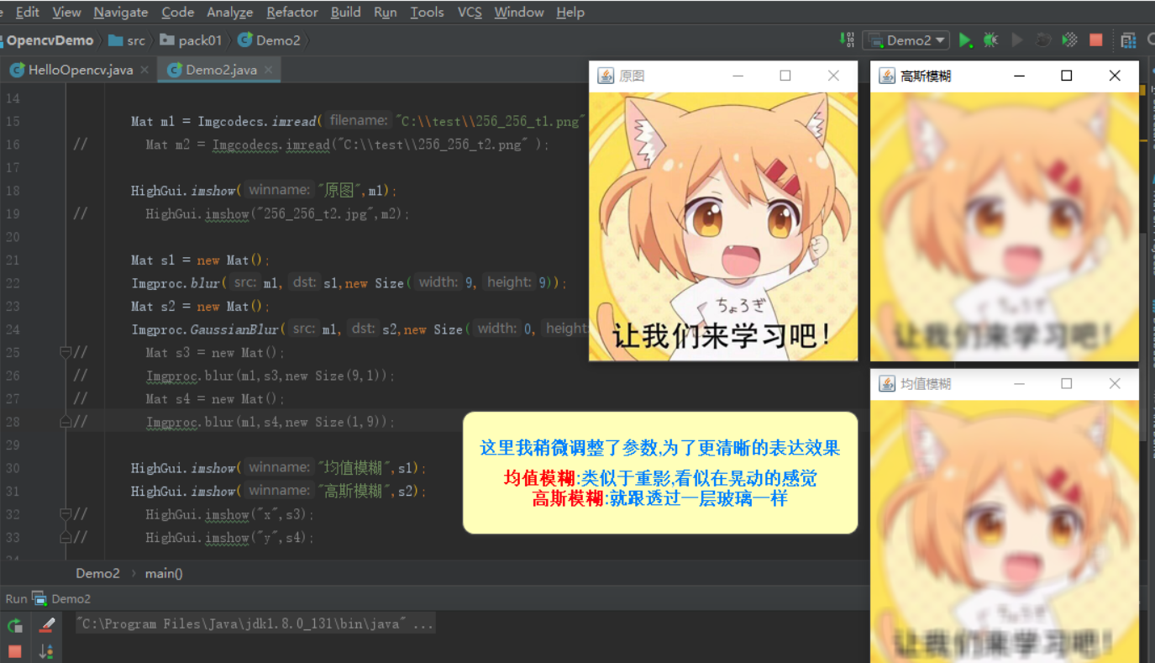The width and height of the screenshot is (1155, 663).
Task: Open the Build menu
Action: [346, 12]
